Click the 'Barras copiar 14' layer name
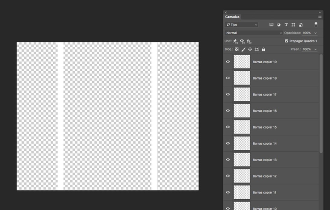The height and width of the screenshot is (210, 330). 265,144
